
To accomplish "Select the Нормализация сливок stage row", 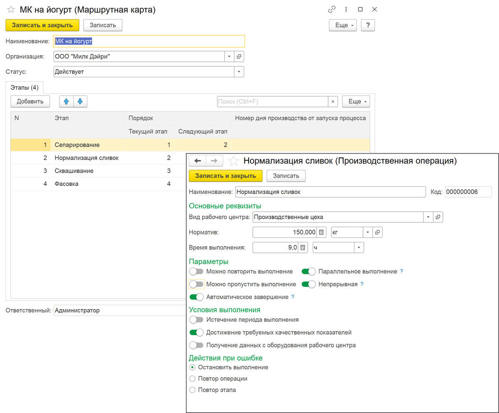I will click(x=99, y=158).
